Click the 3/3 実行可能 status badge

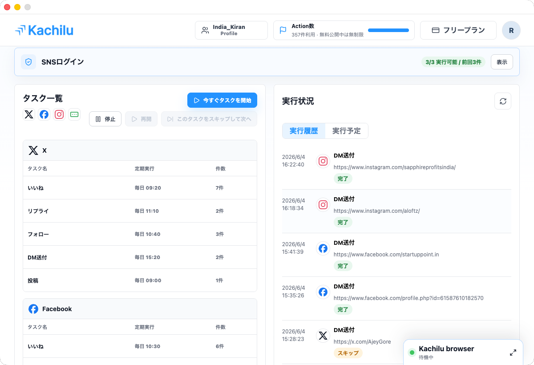pos(453,62)
